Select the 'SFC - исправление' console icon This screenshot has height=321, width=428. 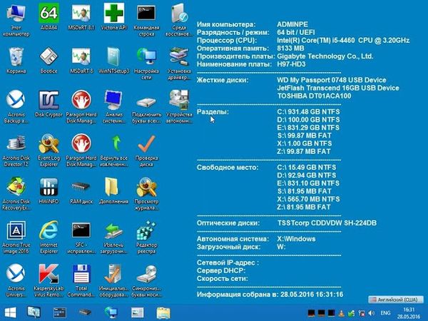(x=81, y=237)
